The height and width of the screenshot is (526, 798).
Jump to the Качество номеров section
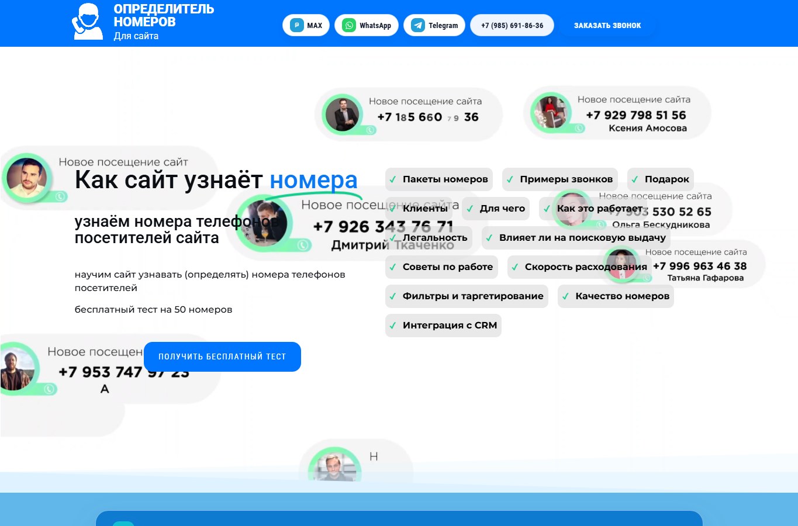[x=616, y=296]
